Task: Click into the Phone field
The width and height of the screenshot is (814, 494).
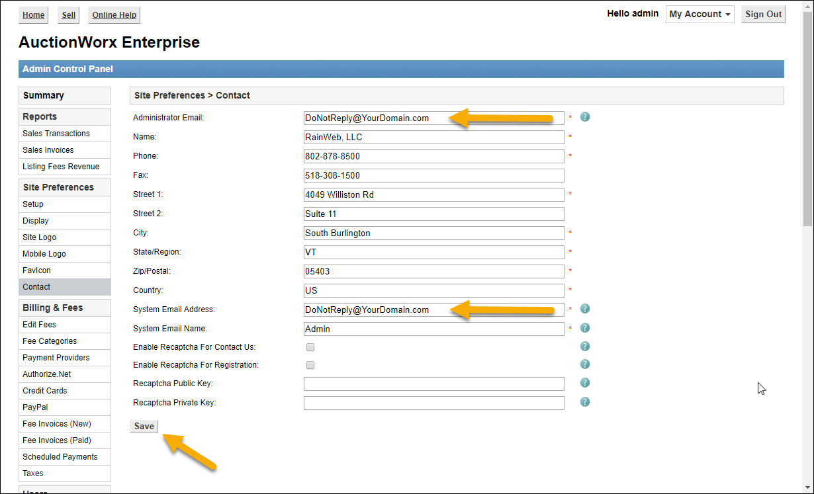Action: [434, 156]
